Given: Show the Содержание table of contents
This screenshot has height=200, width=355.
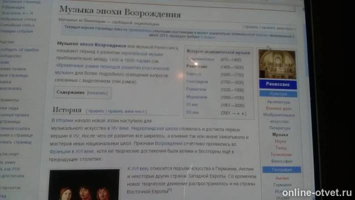Looking at the screenshot, I should coord(97,93).
